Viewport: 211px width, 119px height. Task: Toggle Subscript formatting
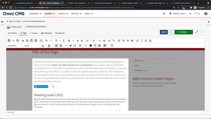coord(114,41)
